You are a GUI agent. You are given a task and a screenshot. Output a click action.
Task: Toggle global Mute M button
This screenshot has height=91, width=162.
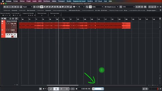click(x=5, y=7)
